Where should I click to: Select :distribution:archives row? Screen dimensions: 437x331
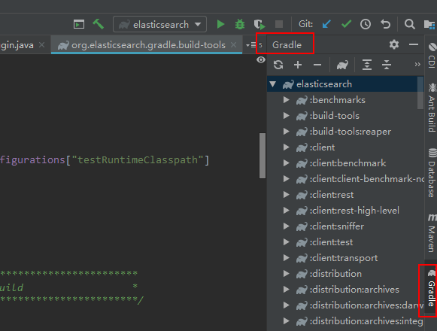(345, 290)
